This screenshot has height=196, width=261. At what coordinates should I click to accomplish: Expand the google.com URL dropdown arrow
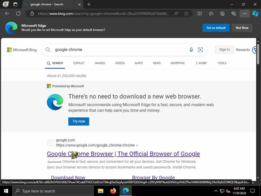pos(137,145)
